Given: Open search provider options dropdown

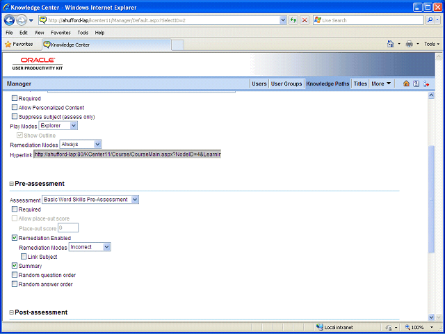Looking at the screenshot, I should pos(438,20).
